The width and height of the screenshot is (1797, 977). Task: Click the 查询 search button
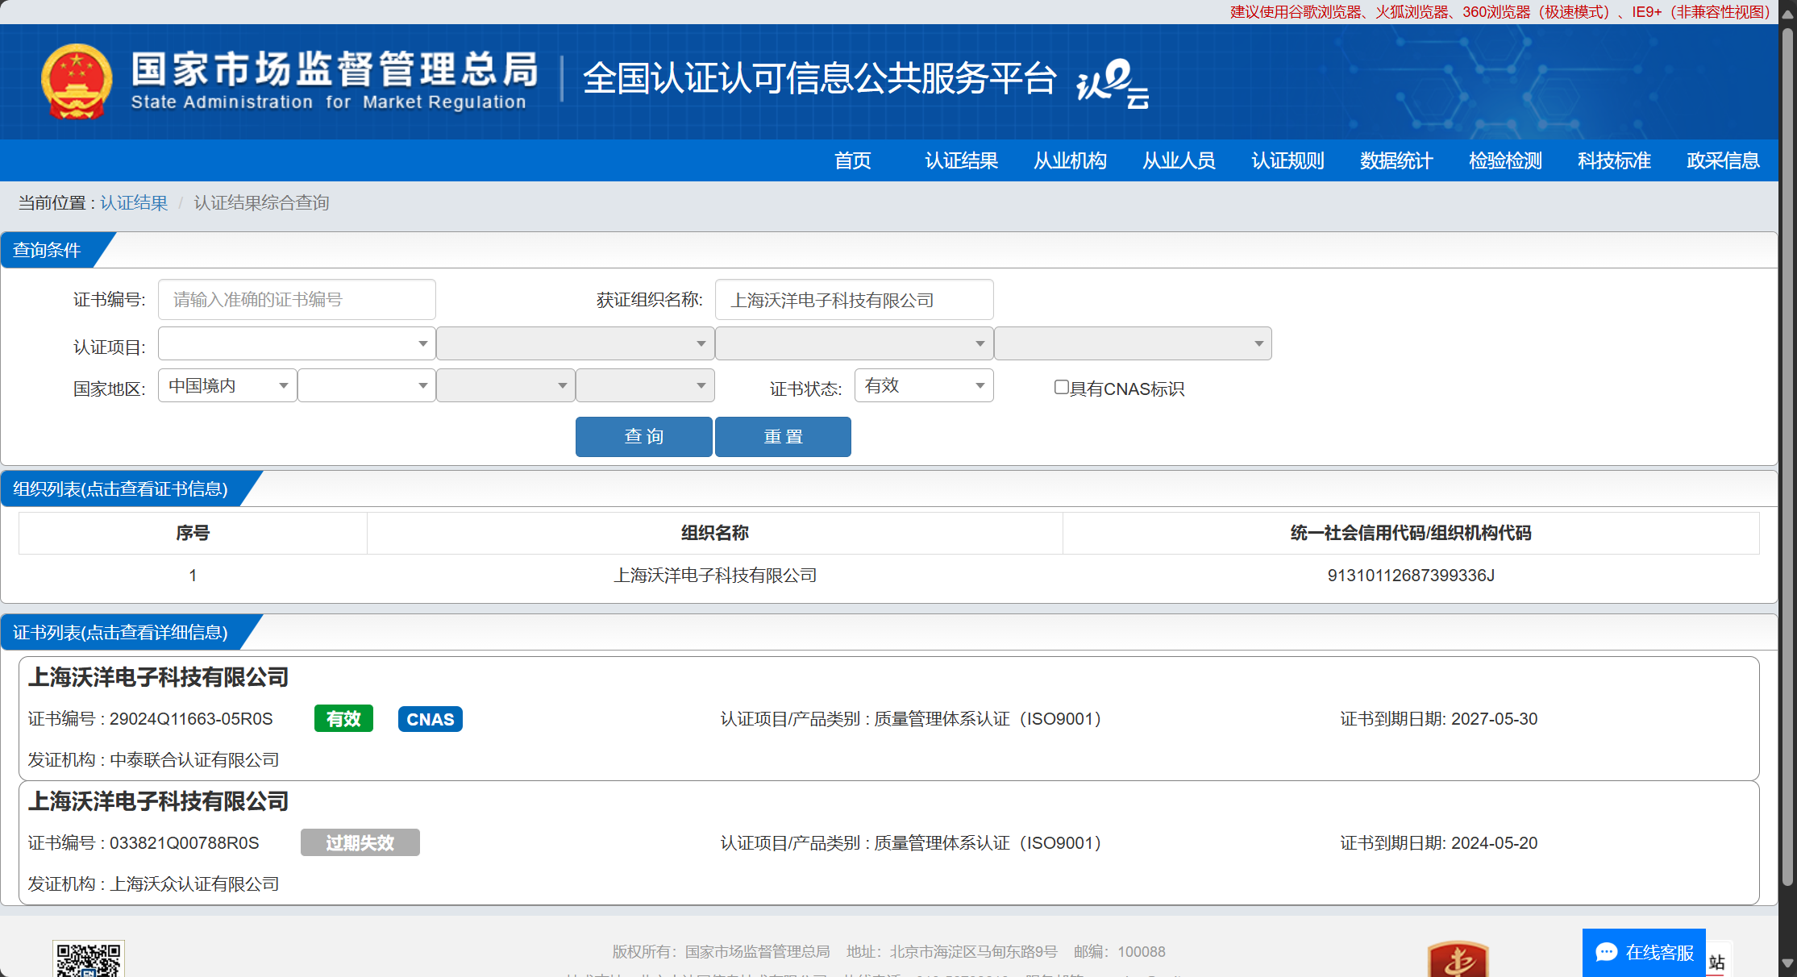(644, 437)
